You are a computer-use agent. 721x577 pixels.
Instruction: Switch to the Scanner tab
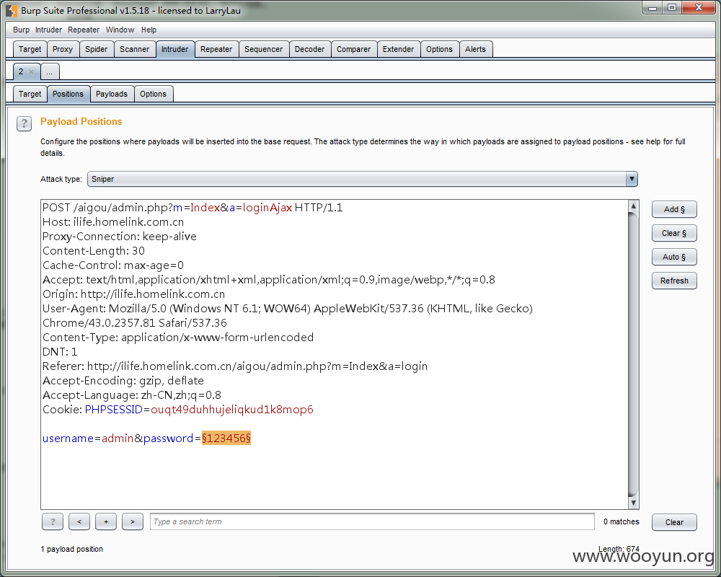point(134,49)
